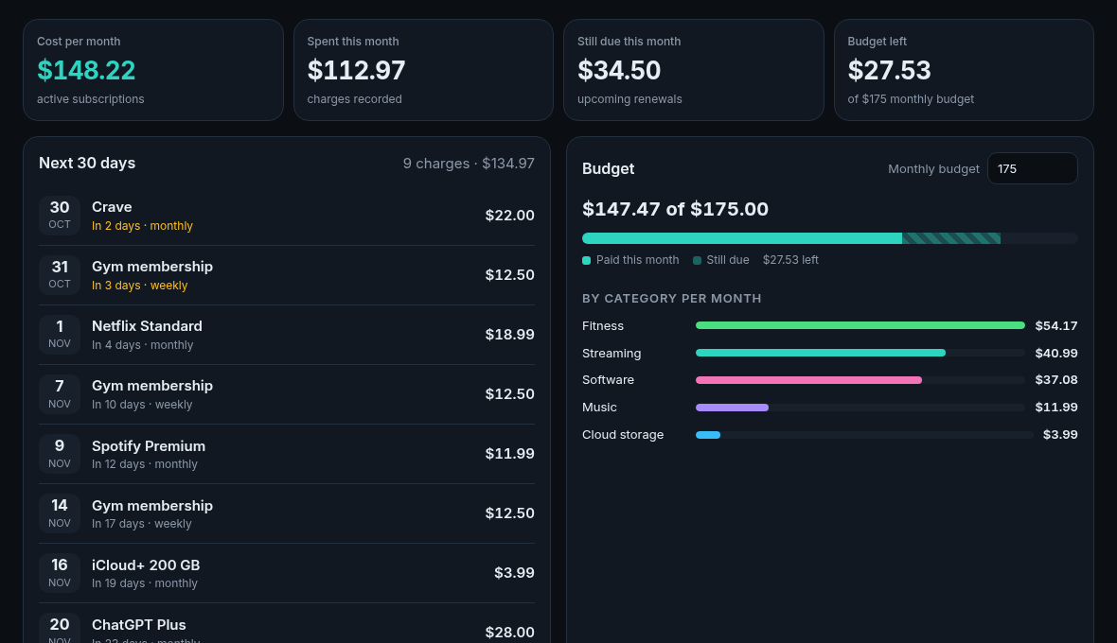Click the Budget left $27.53 card
The image size is (1117, 643).
tap(964, 70)
